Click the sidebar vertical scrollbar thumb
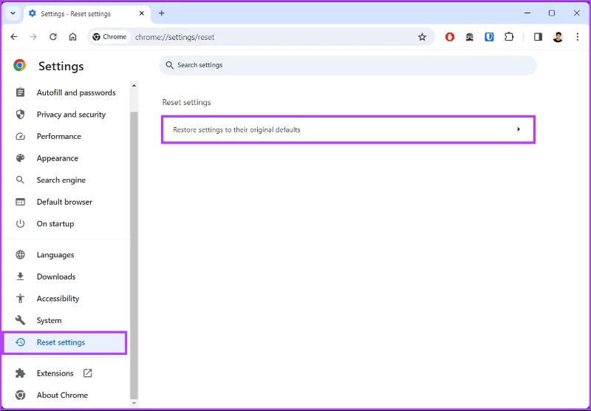591x411 pixels. 134,255
